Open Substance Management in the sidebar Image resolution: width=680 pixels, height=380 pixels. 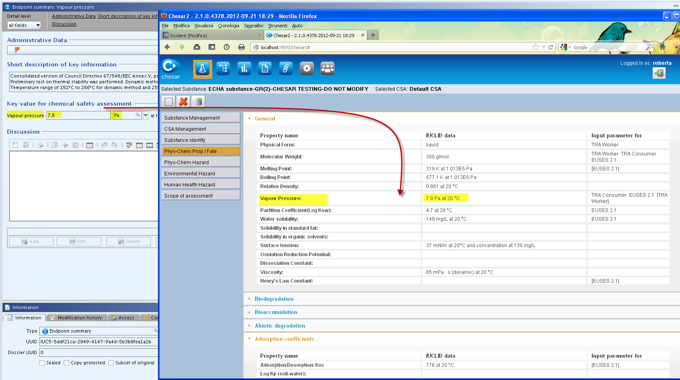(x=201, y=118)
